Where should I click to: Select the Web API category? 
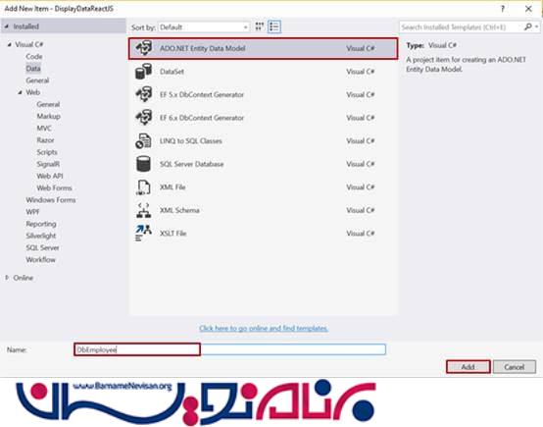(x=50, y=176)
